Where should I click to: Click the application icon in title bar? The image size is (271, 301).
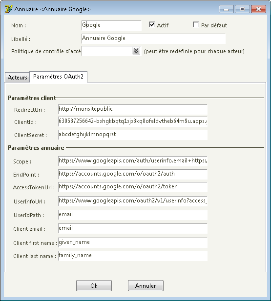[9, 9]
